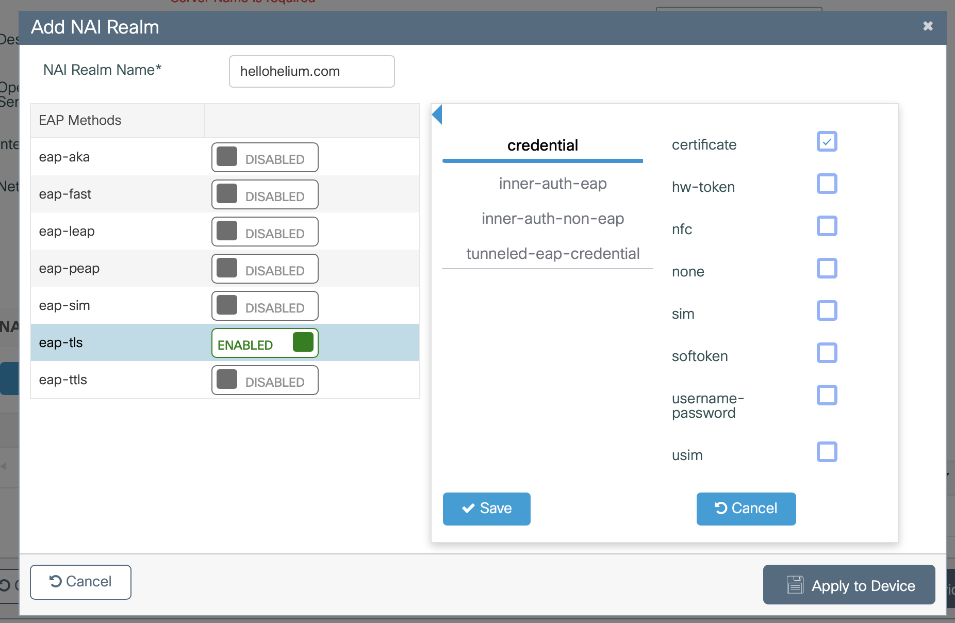Viewport: 955px width, 623px height.
Task: Disable the eap-tls toggle
Action: coord(265,343)
